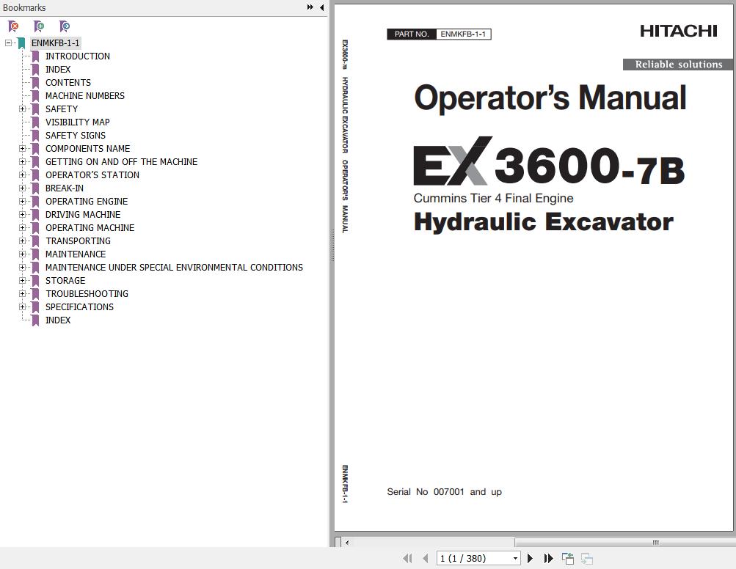Click the HITACHI logo on the page

678,31
